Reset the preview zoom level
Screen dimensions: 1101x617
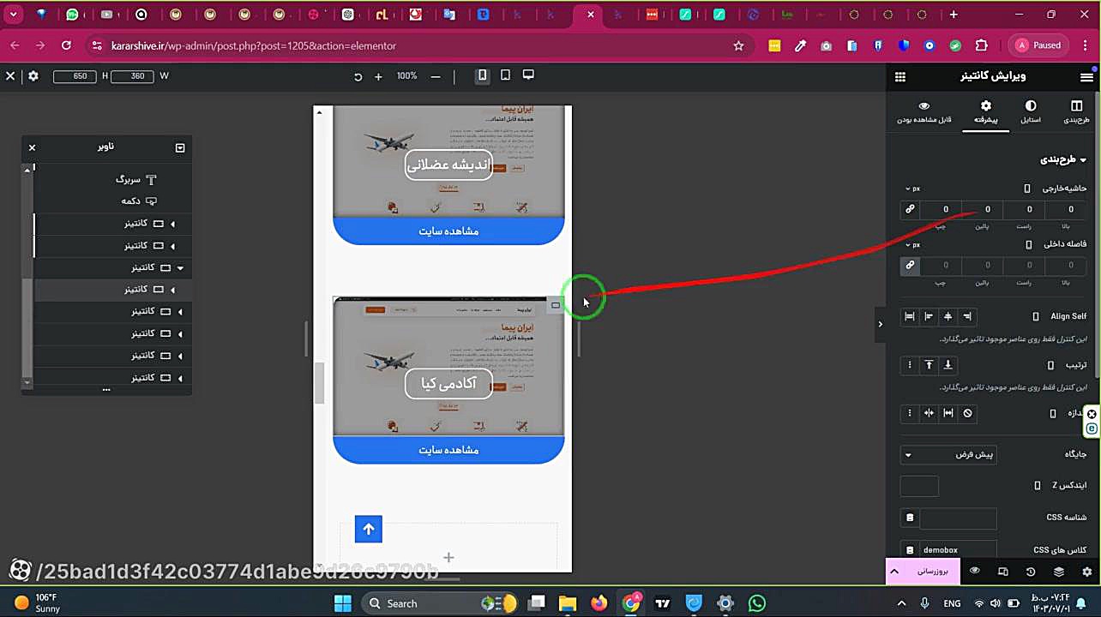[x=358, y=76]
